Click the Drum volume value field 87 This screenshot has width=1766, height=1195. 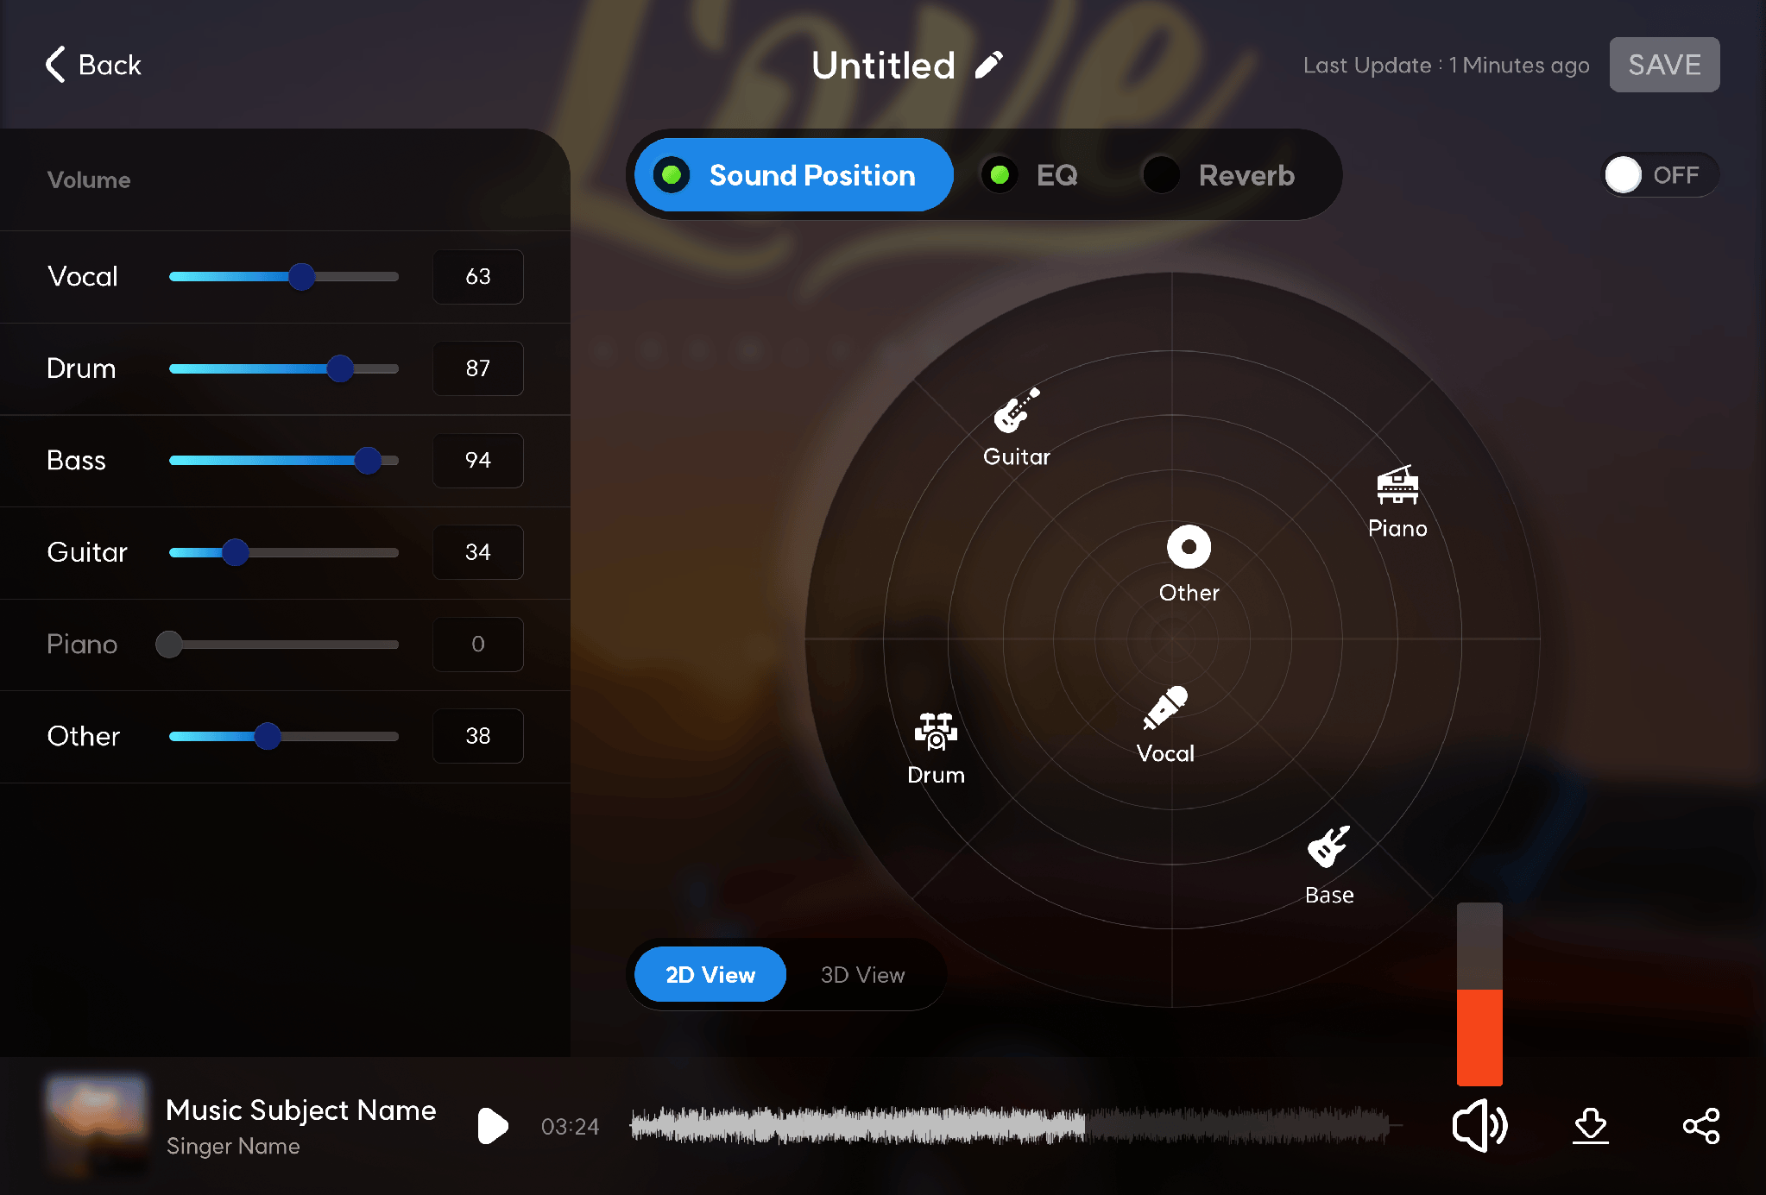[477, 368]
